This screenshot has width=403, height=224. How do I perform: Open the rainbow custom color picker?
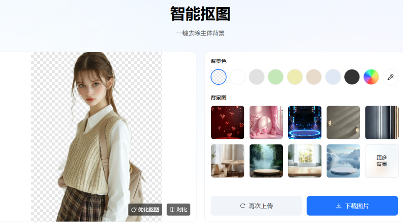(371, 77)
